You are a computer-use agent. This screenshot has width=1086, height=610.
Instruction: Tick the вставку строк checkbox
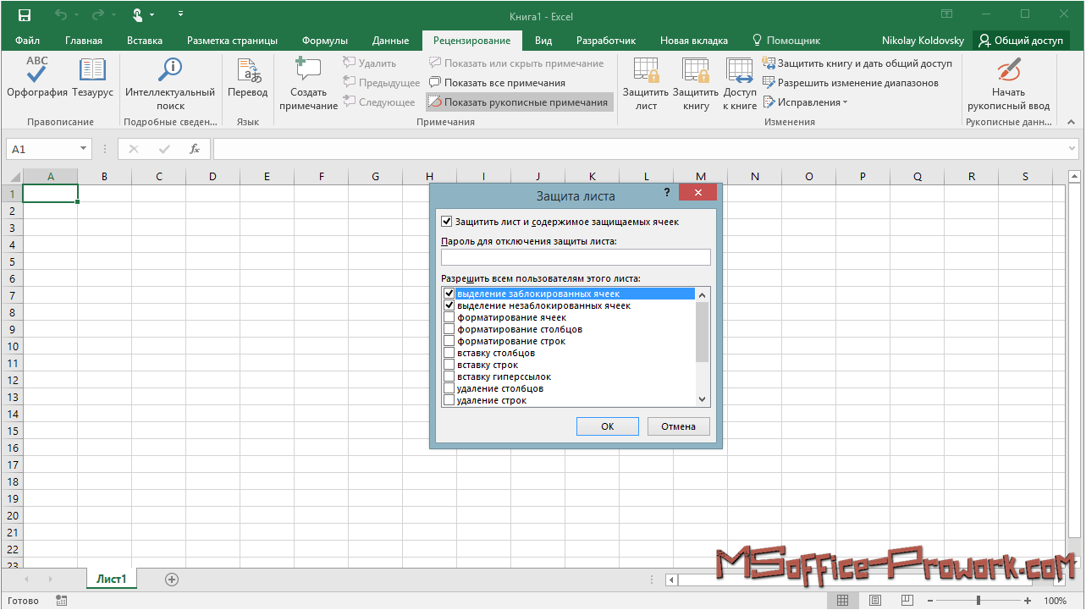449,365
